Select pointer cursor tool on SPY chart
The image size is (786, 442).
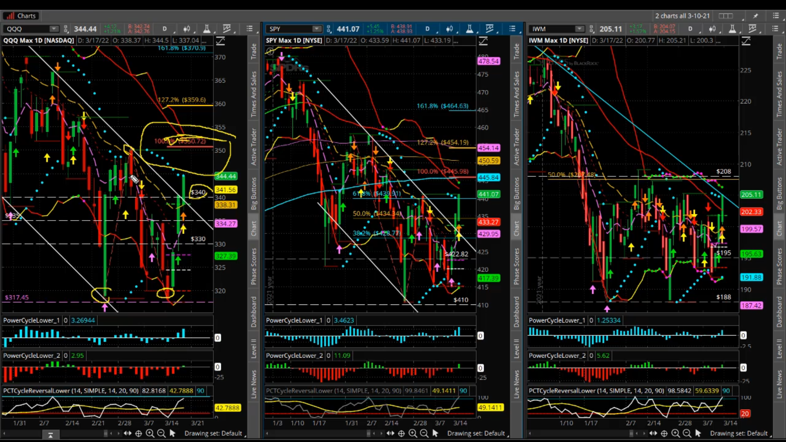(435, 433)
